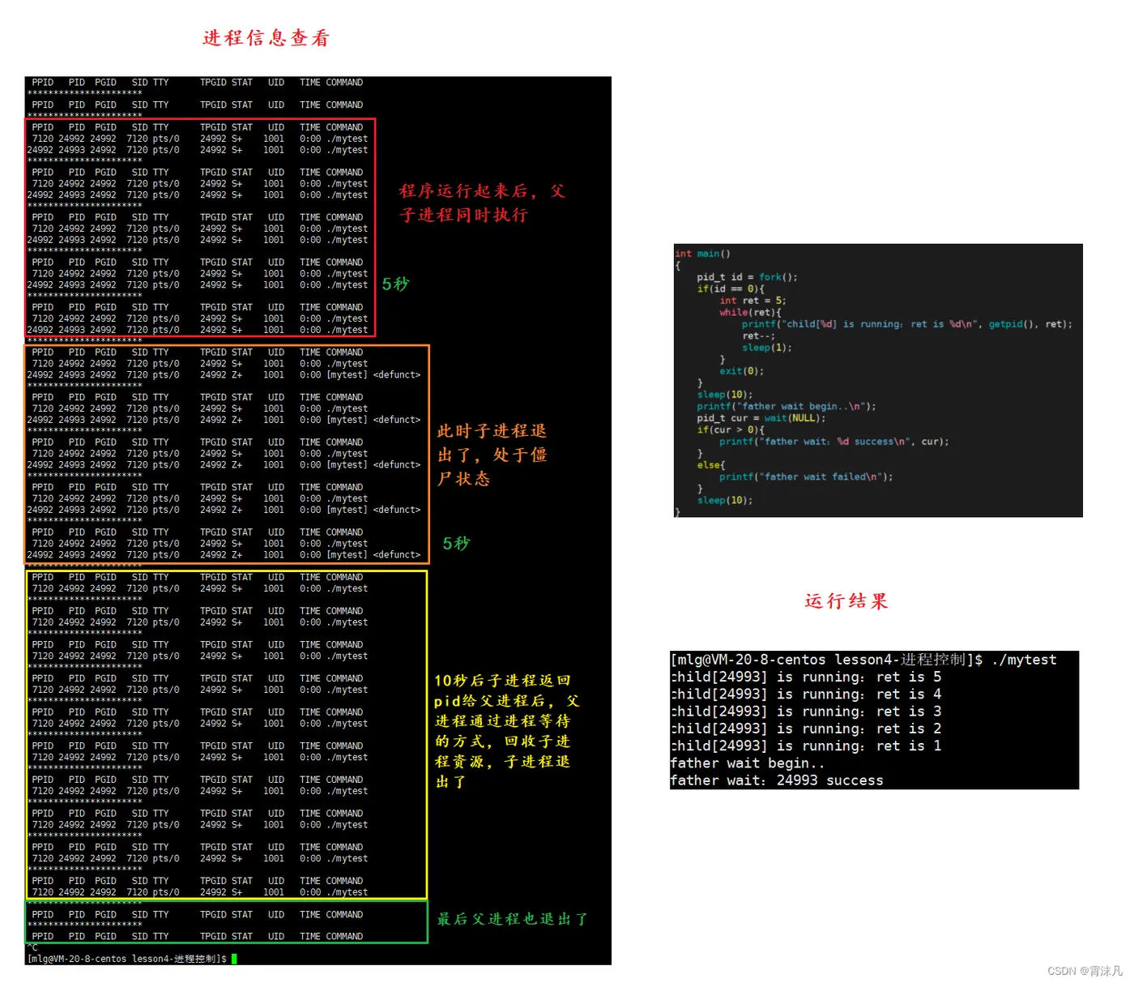The width and height of the screenshot is (1134, 983).
Task: Click the sleep(1); statement
Action: pos(766,348)
